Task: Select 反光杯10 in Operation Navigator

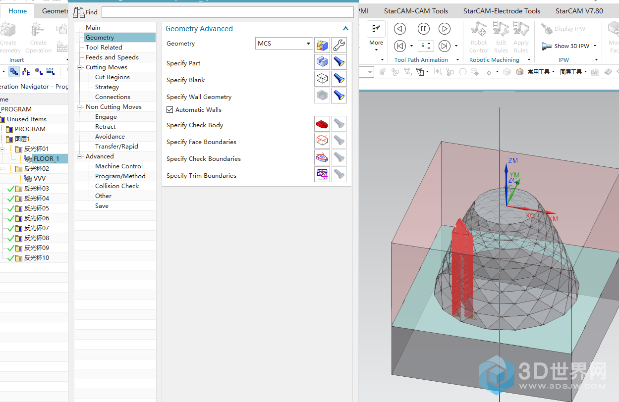Action: pyautogui.click(x=37, y=258)
